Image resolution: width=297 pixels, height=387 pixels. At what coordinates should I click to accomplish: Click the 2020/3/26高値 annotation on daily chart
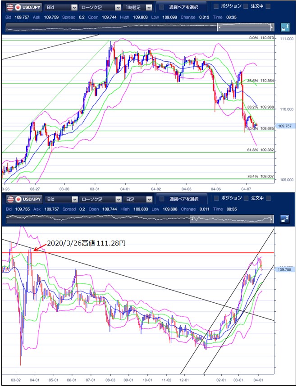tap(86, 243)
